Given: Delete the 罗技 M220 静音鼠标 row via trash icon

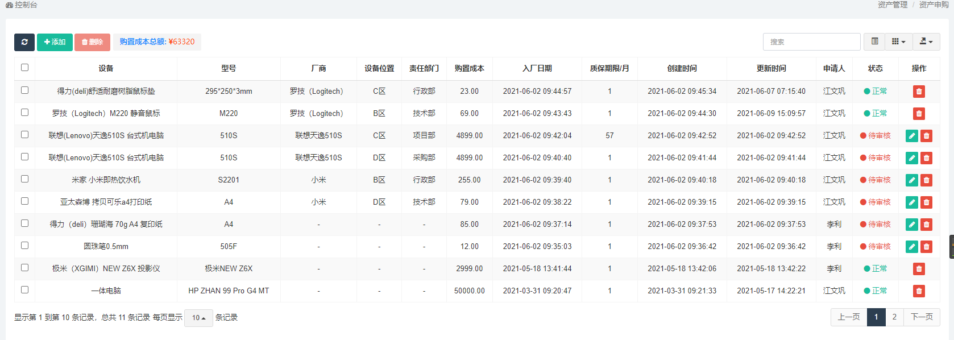Looking at the screenshot, I should [x=919, y=114].
